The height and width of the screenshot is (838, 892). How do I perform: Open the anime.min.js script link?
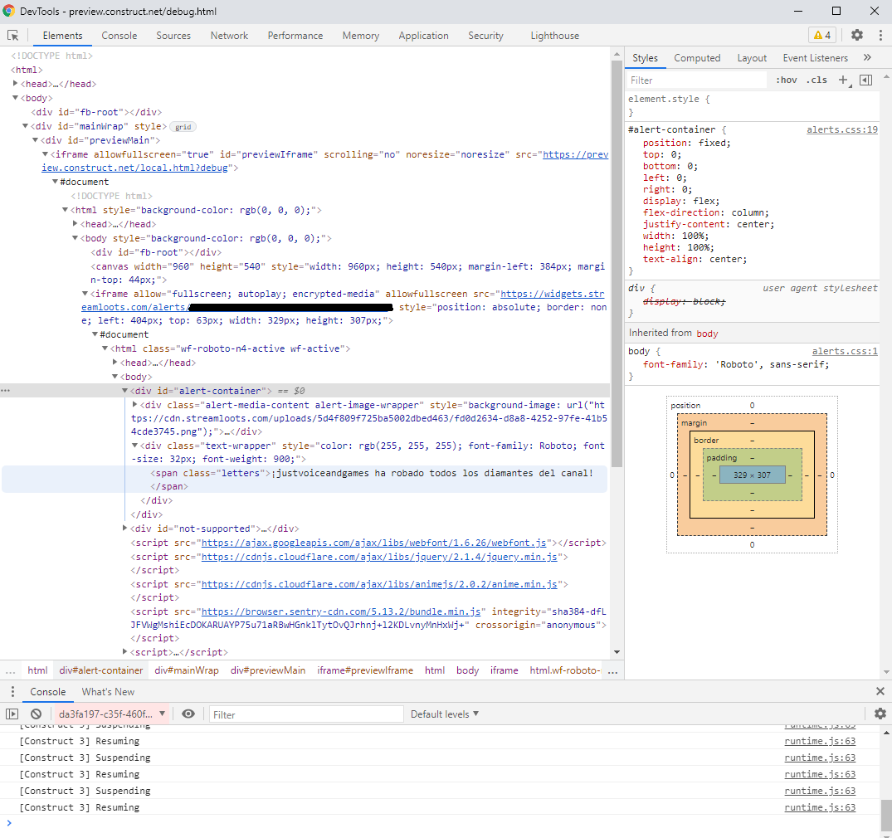379,584
